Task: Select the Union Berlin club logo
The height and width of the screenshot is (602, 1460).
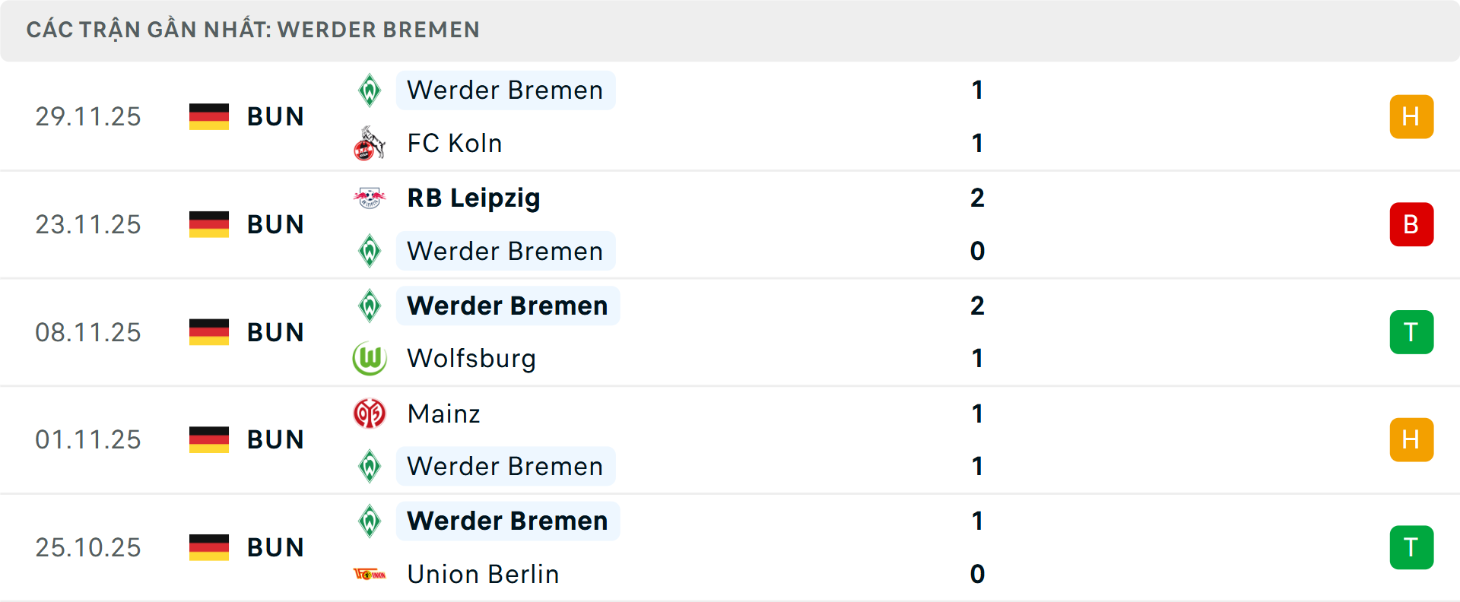Action: pyautogui.click(x=370, y=575)
